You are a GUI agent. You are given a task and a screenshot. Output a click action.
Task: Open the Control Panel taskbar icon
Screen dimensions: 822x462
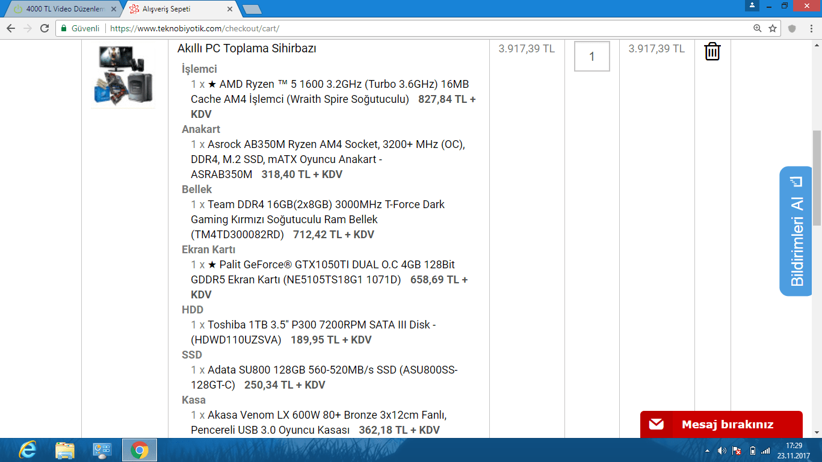[102, 450]
